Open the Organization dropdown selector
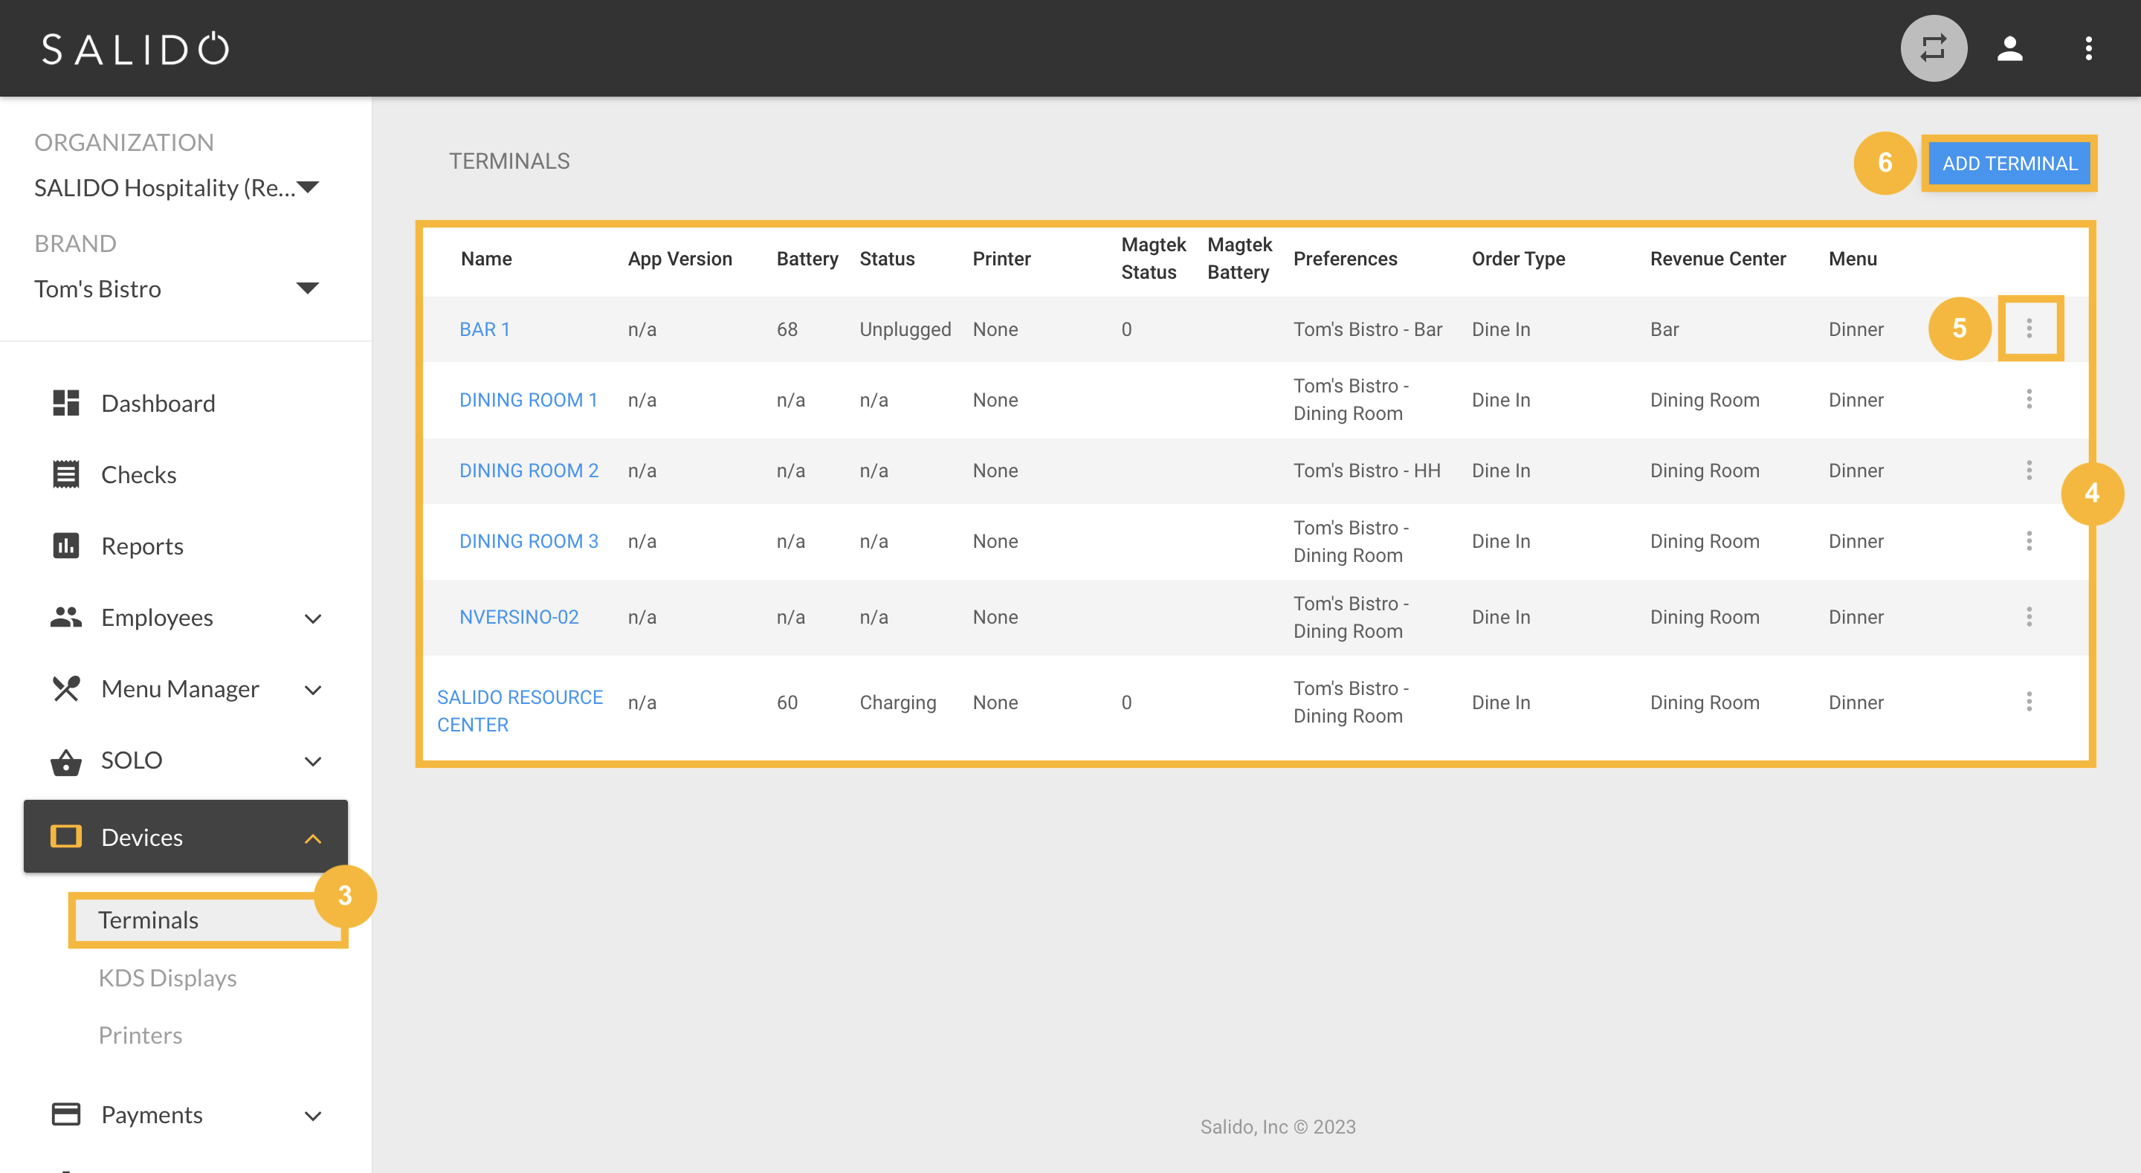 click(177, 188)
